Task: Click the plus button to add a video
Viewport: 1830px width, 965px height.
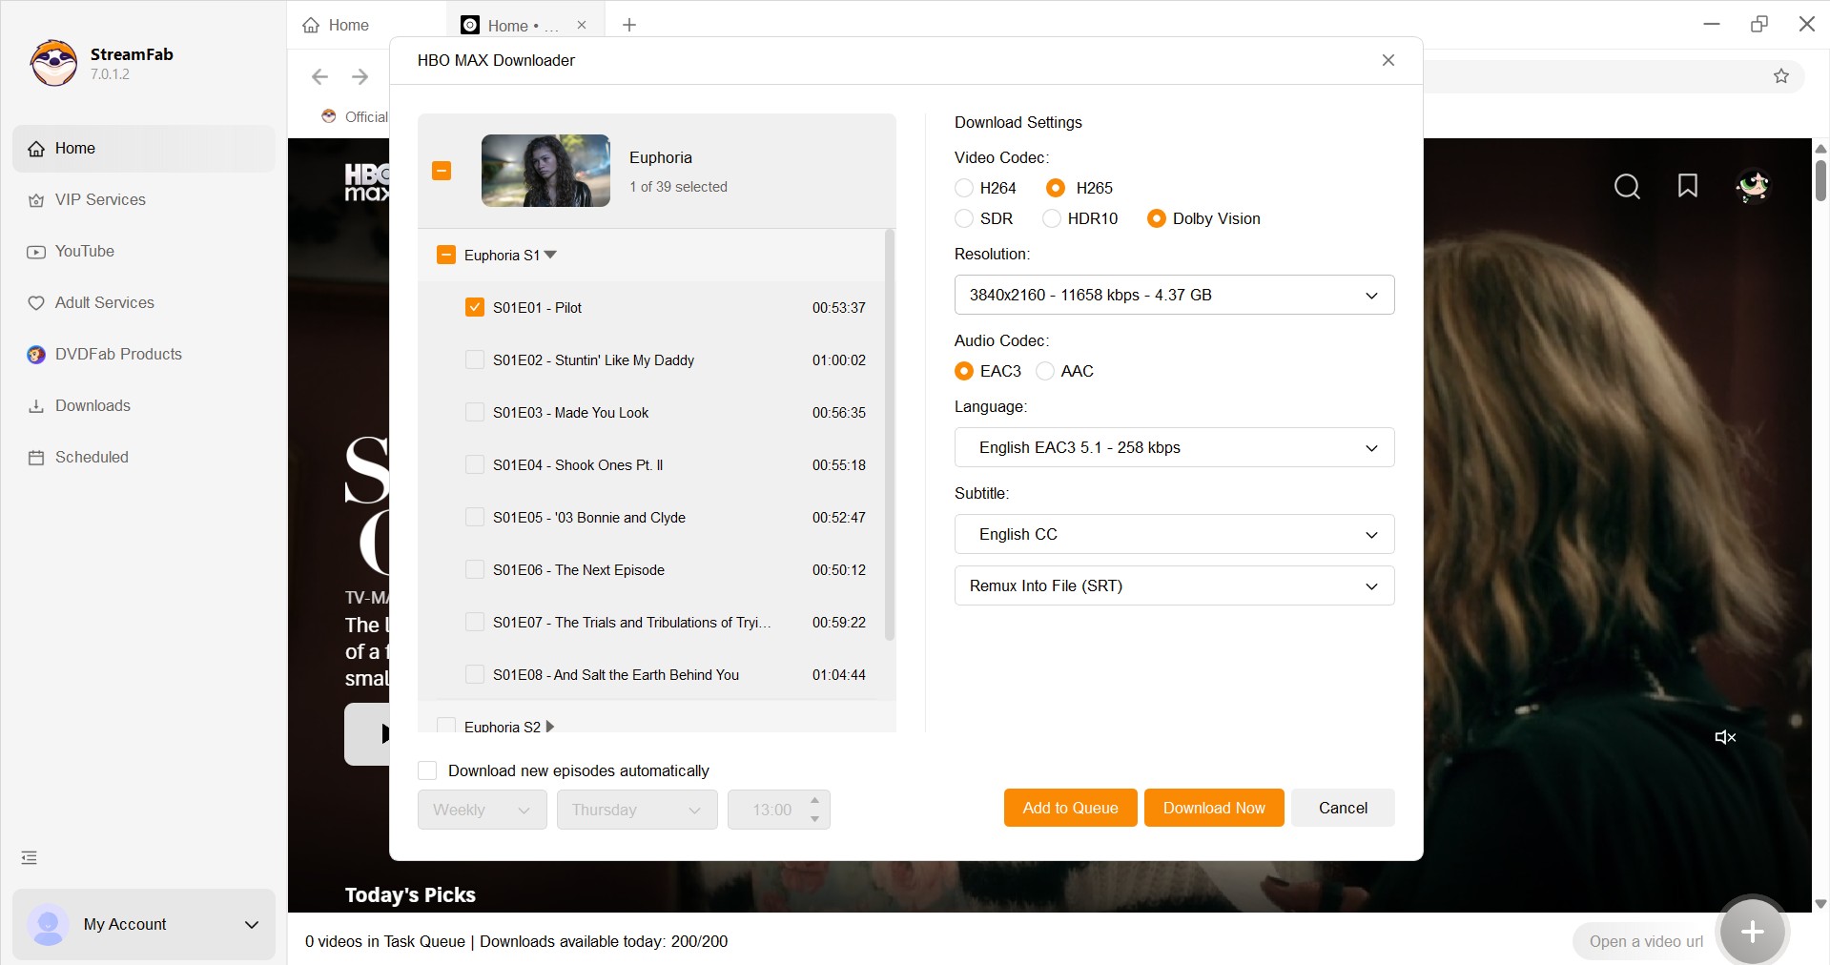Action: coord(1751,932)
